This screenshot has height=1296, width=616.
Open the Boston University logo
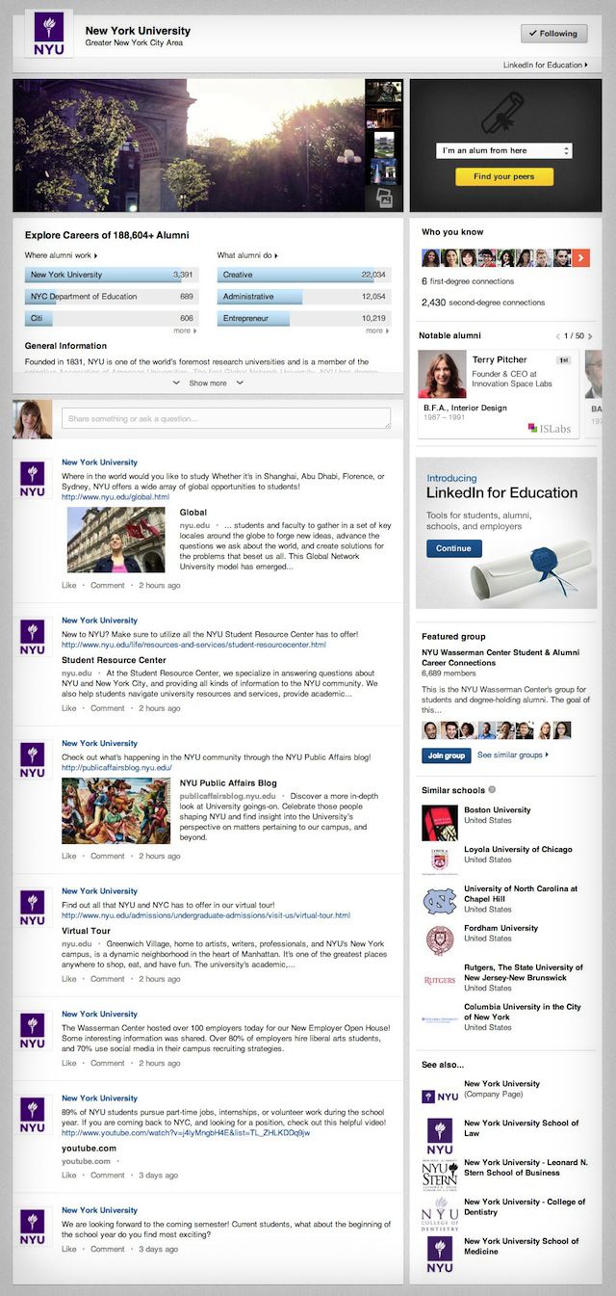pyautogui.click(x=440, y=822)
